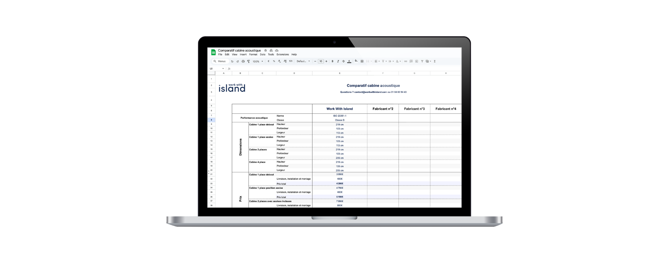This screenshot has height=256, width=668.
Task: Toggle strikethrough formatting
Action: [x=343, y=61]
